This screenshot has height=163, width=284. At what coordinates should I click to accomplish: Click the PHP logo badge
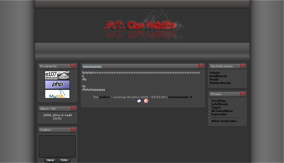(x=57, y=85)
